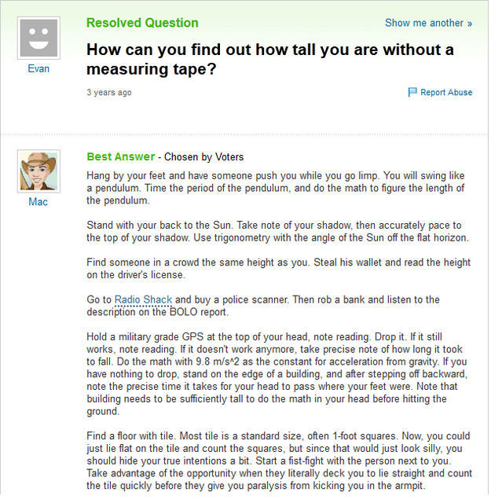
Task: Click the paragraph about the military grade GPS
Action: 275,373
